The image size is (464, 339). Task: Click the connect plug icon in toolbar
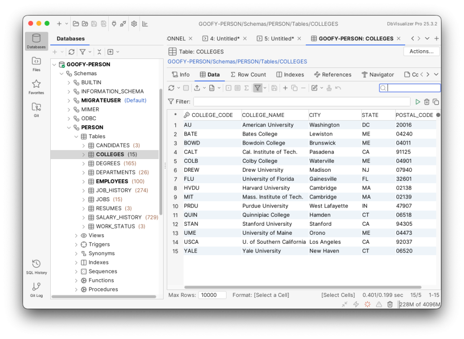(114, 24)
